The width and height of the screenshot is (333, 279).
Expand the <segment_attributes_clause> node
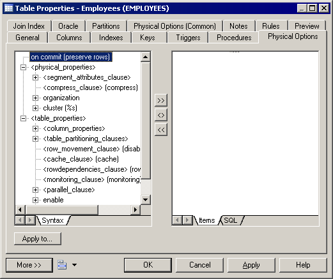(35, 77)
